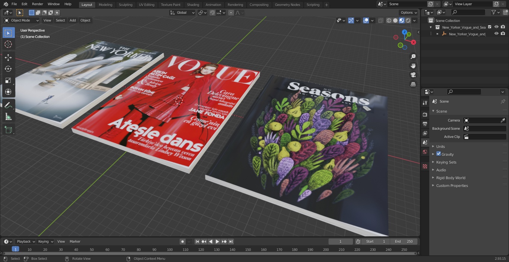Open the Scene properties tab
This screenshot has width=509, height=262.
pos(425,142)
